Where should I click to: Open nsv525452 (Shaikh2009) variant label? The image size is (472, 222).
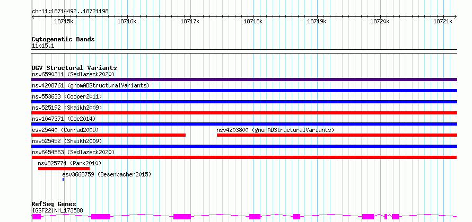pyautogui.click(x=67, y=141)
